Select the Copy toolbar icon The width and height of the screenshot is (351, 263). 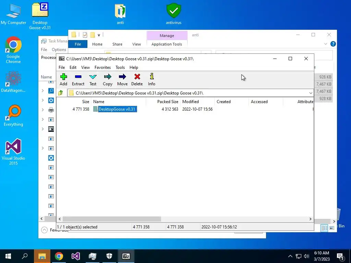pos(107,79)
